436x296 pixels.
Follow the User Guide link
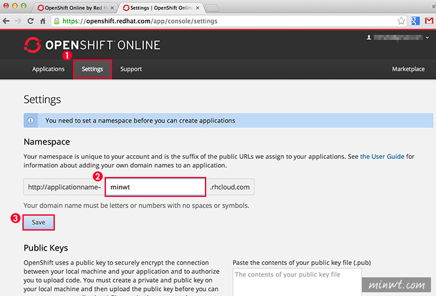pos(382,156)
